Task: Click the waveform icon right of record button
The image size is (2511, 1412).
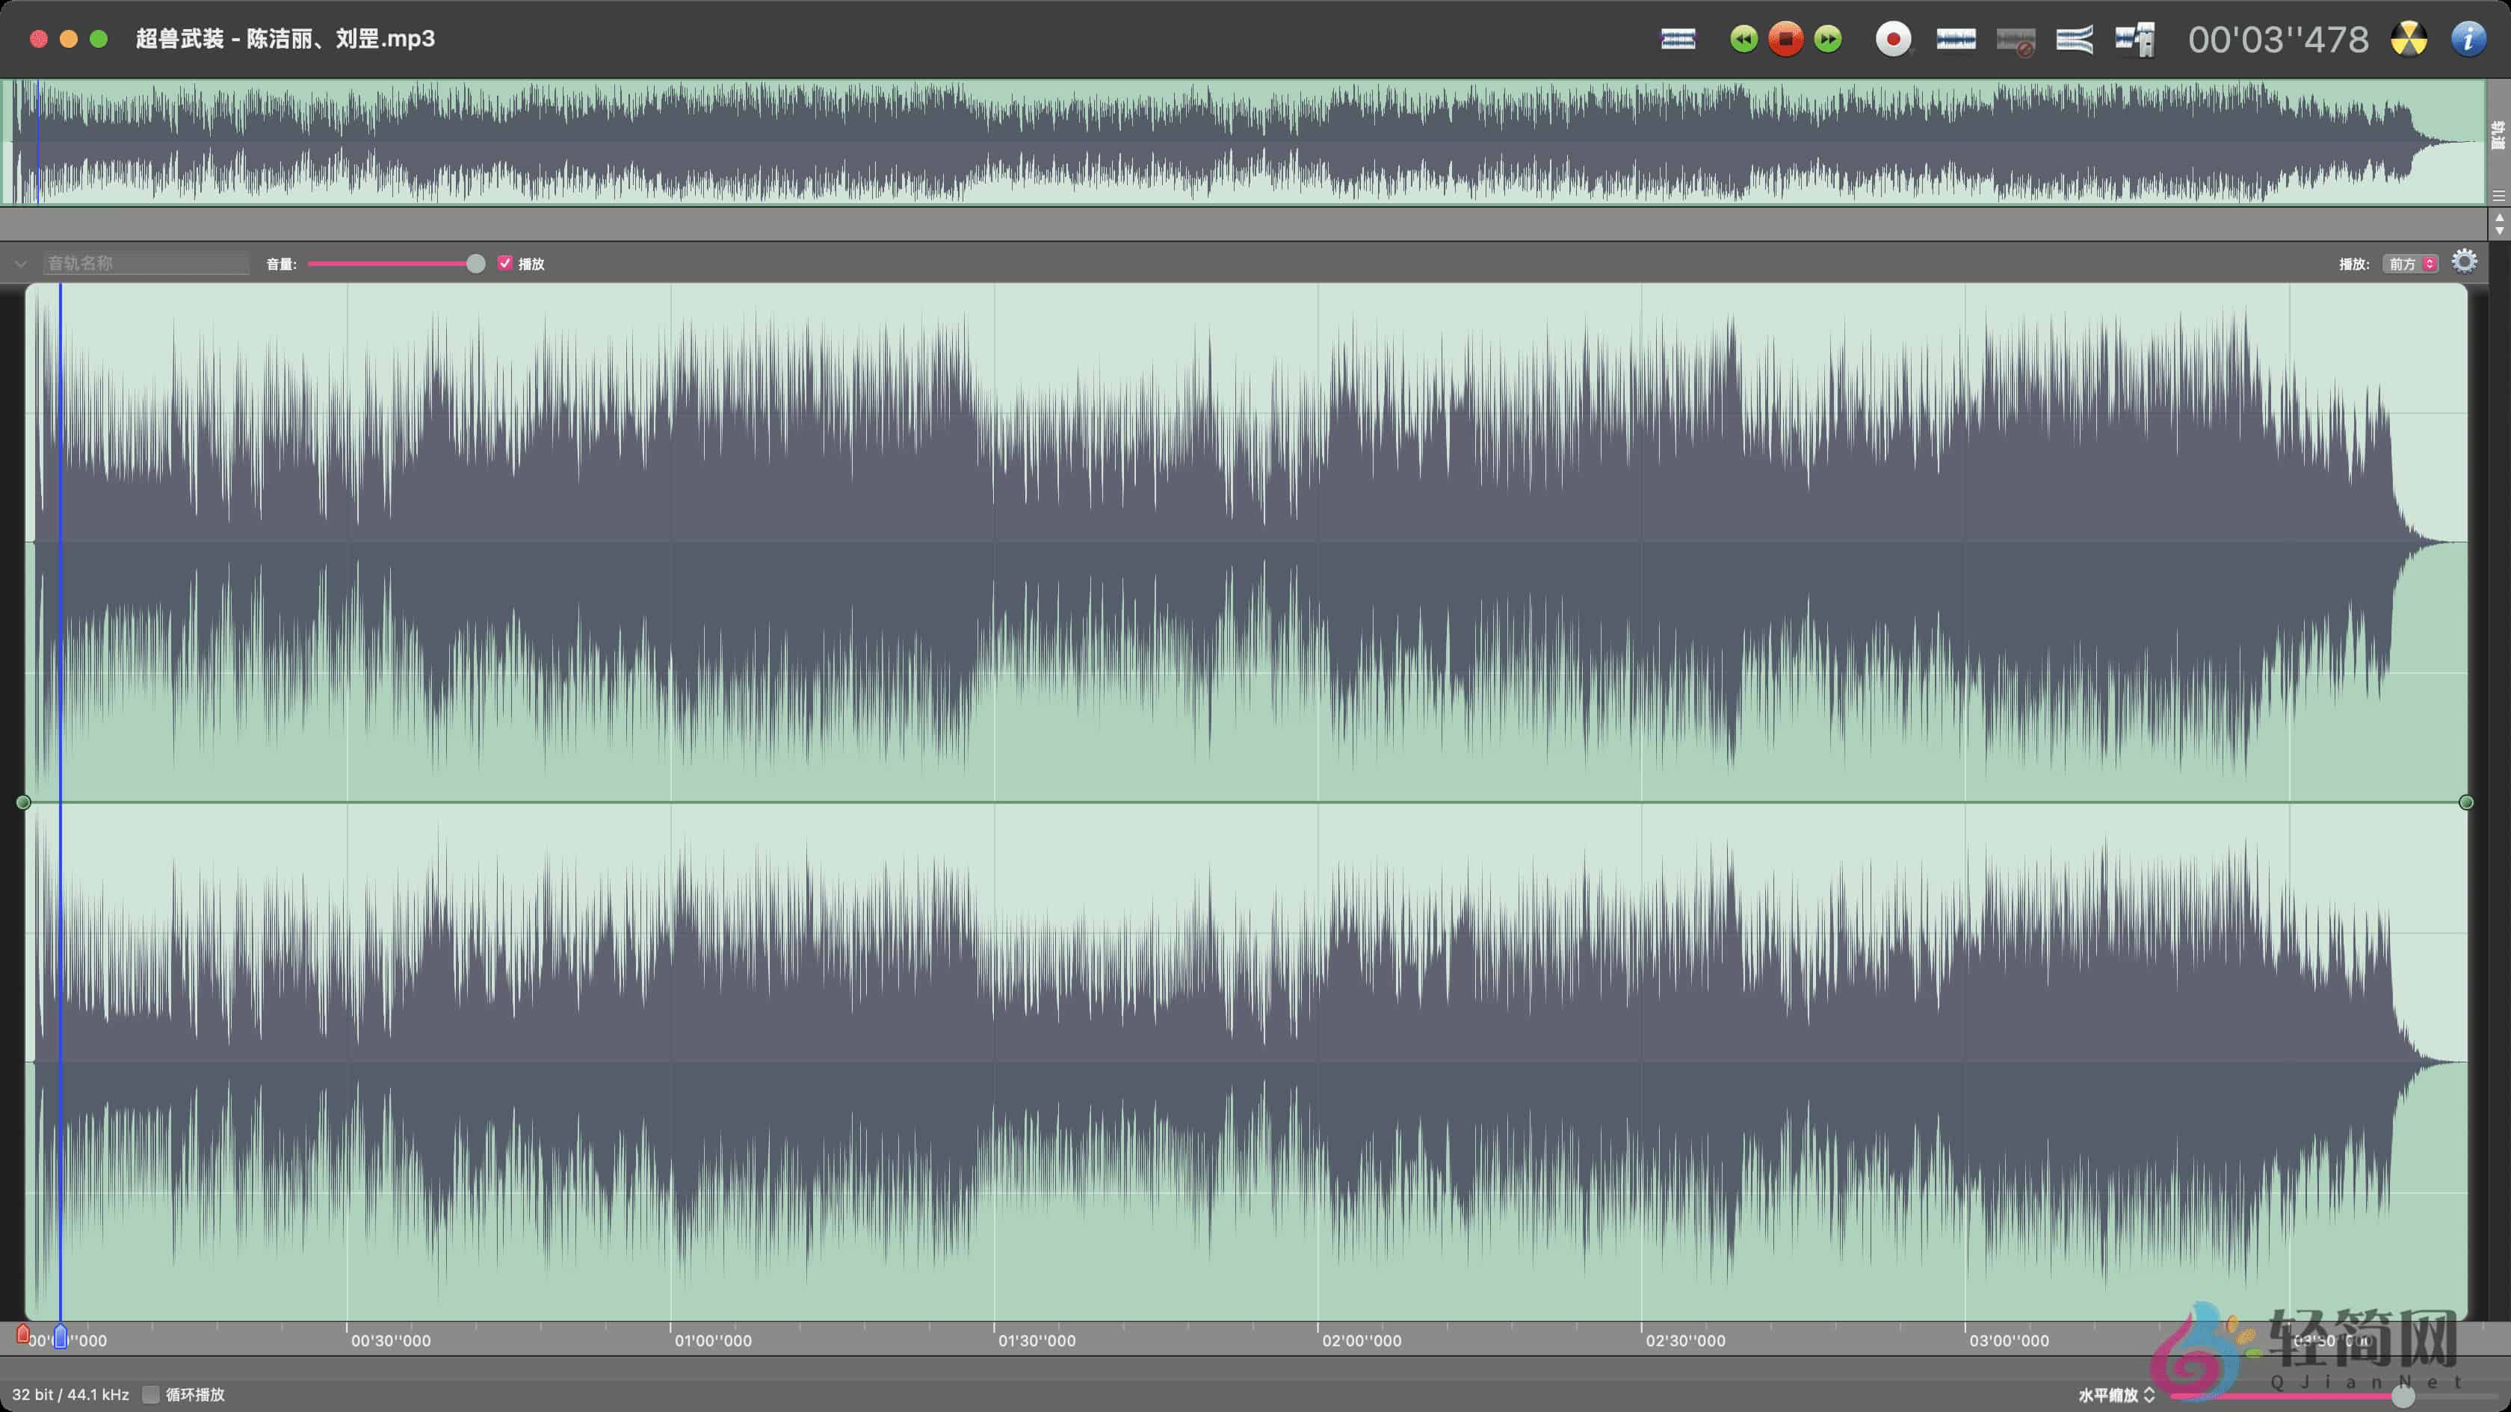Action: 1956,39
